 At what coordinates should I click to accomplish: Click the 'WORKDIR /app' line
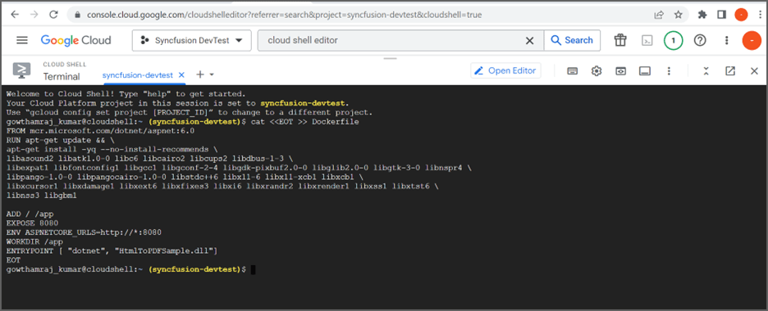[34, 241]
